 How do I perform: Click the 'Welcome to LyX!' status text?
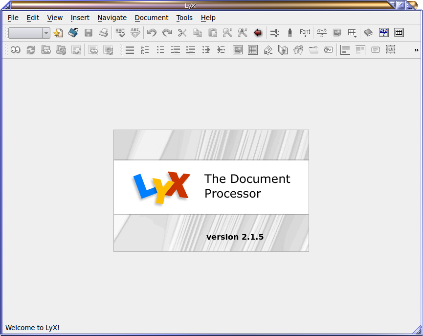tap(32, 328)
